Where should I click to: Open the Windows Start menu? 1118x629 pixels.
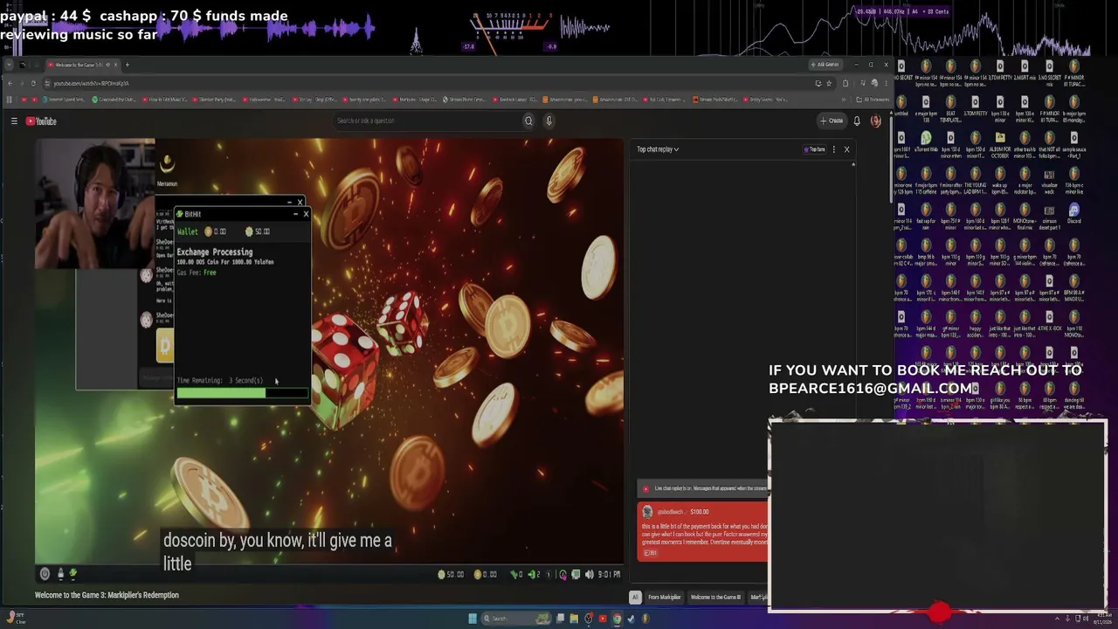[x=473, y=619]
